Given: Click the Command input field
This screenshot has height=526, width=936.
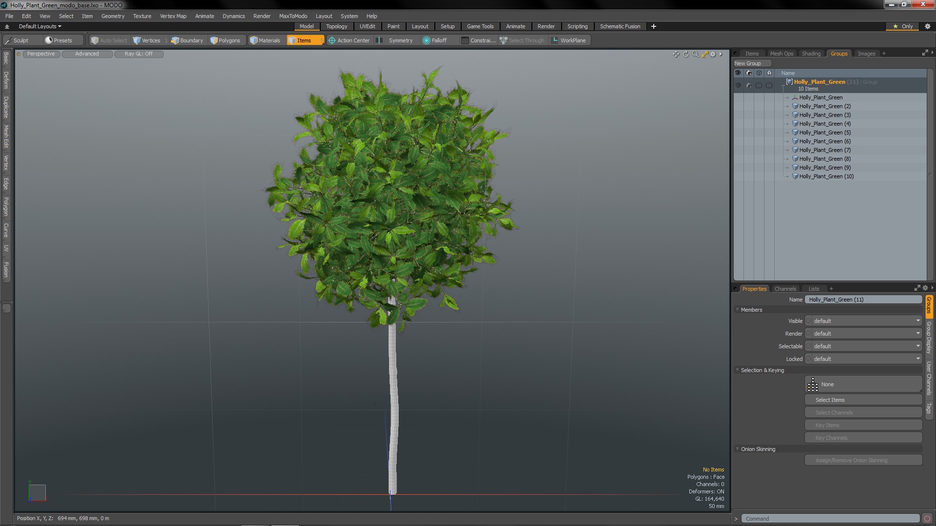Looking at the screenshot, I should tap(829, 519).
